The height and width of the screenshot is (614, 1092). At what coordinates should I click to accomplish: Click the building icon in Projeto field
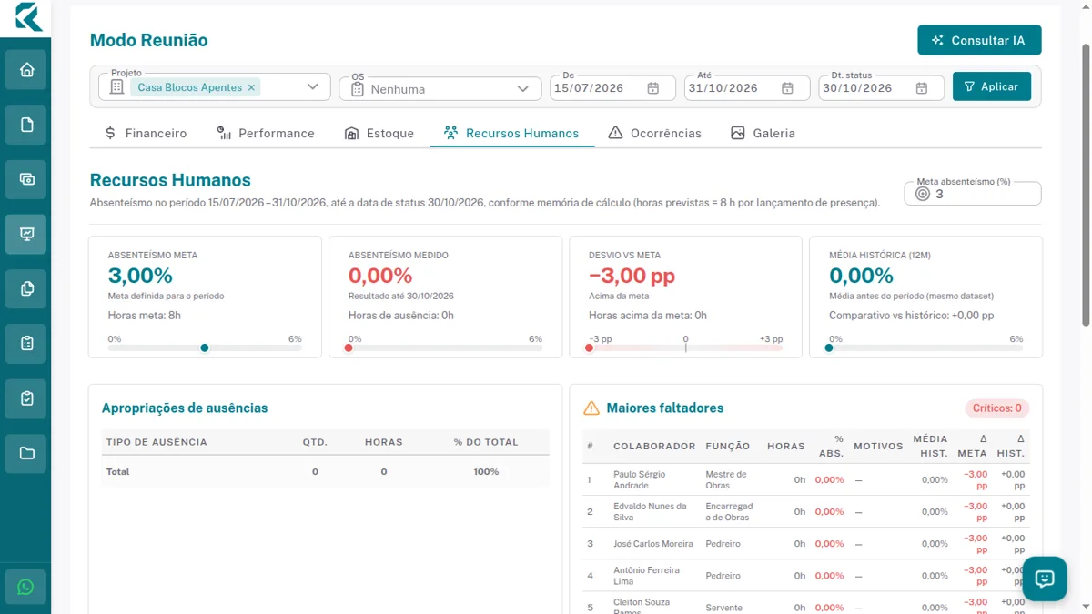pos(116,87)
